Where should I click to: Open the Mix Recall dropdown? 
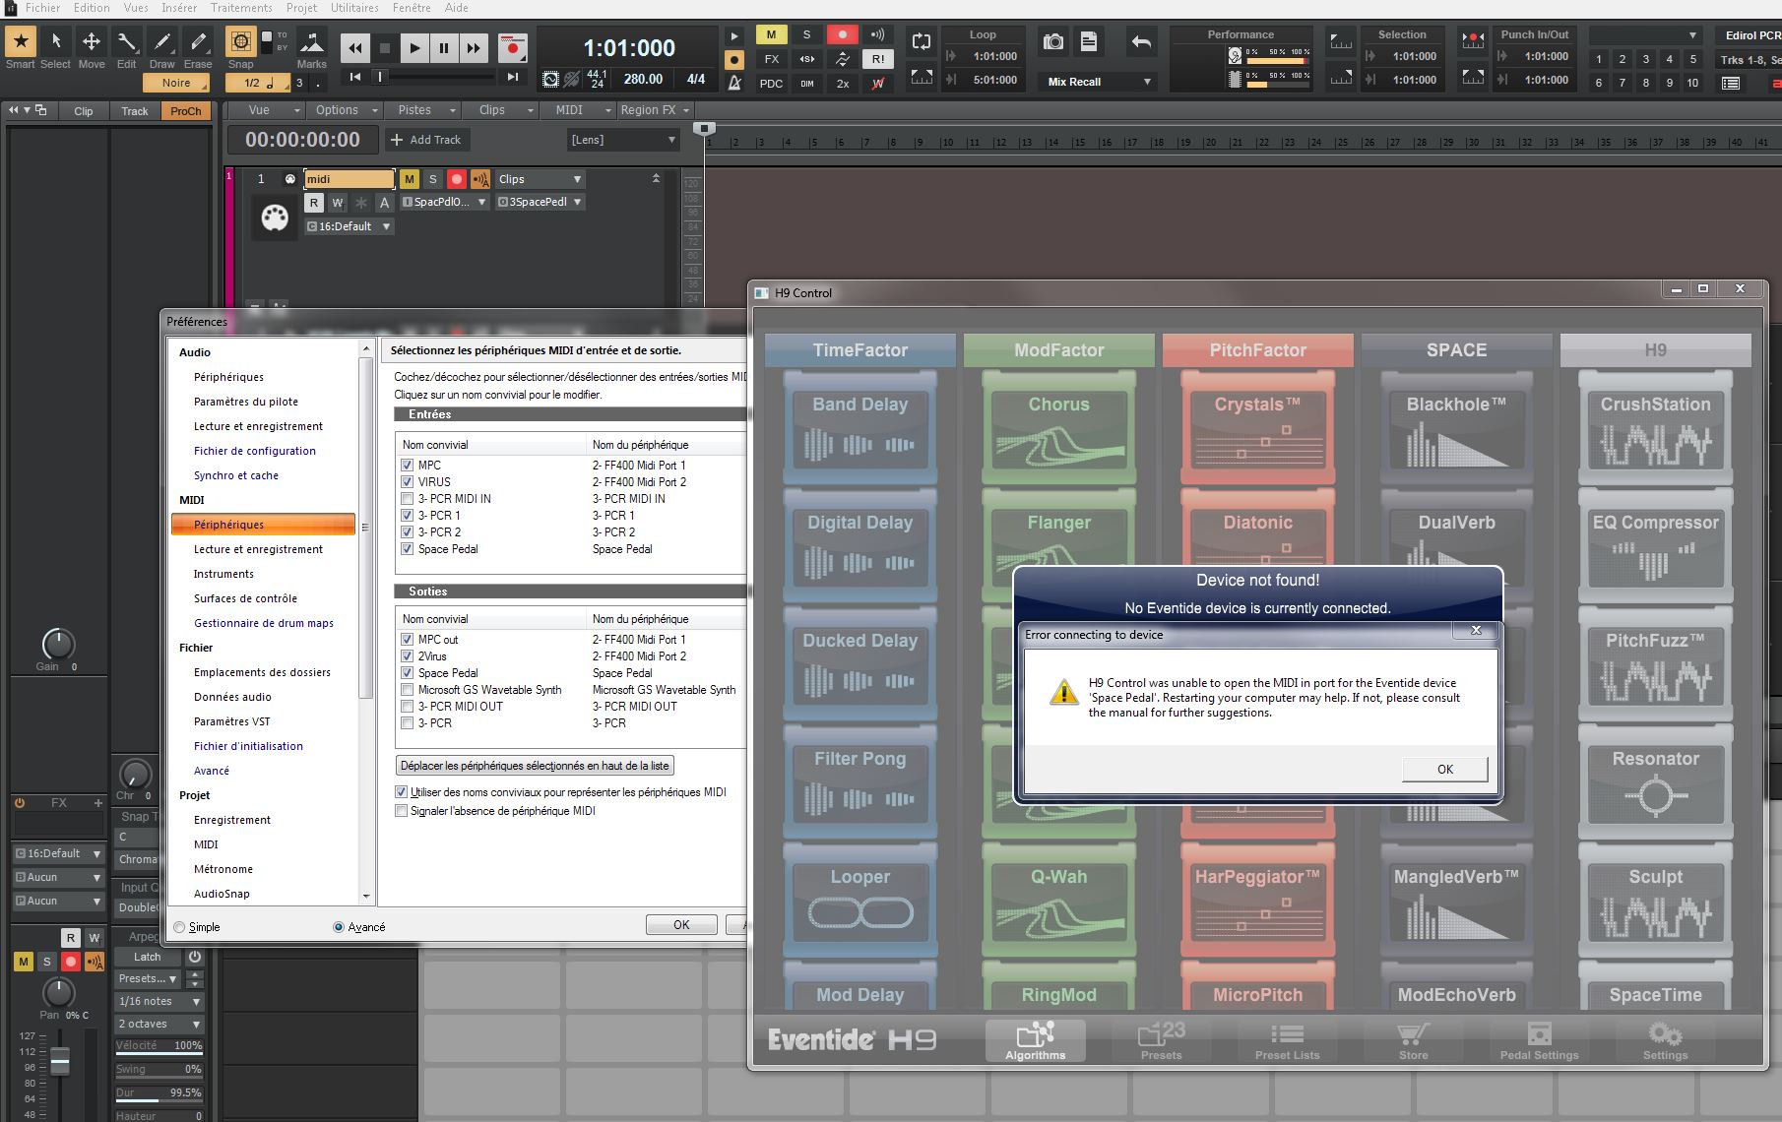pyautogui.click(x=1099, y=82)
